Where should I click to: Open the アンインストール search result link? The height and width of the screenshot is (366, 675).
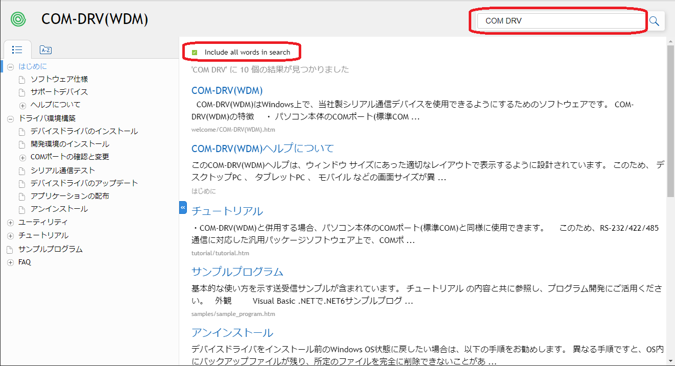[x=232, y=333]
